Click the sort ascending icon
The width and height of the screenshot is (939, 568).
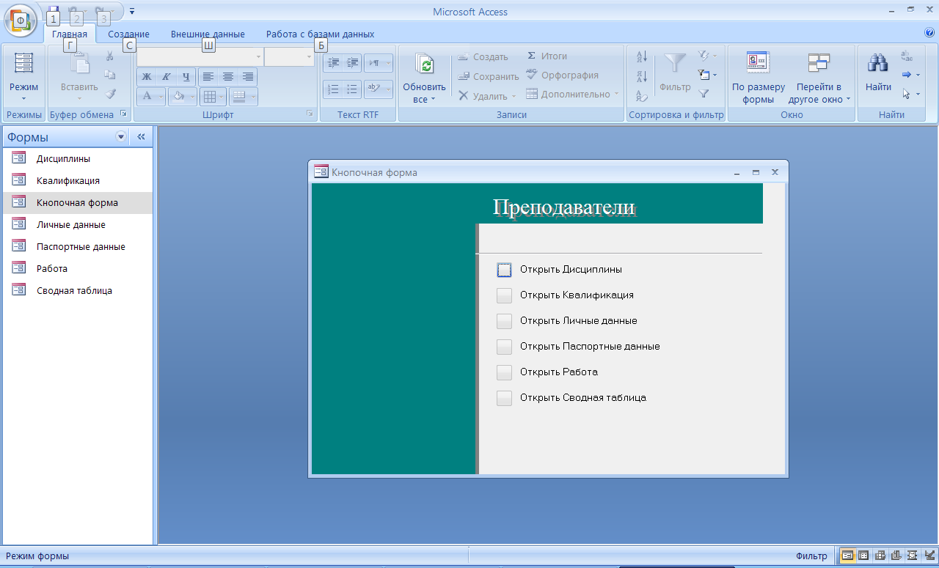click(x=642, y=57)
